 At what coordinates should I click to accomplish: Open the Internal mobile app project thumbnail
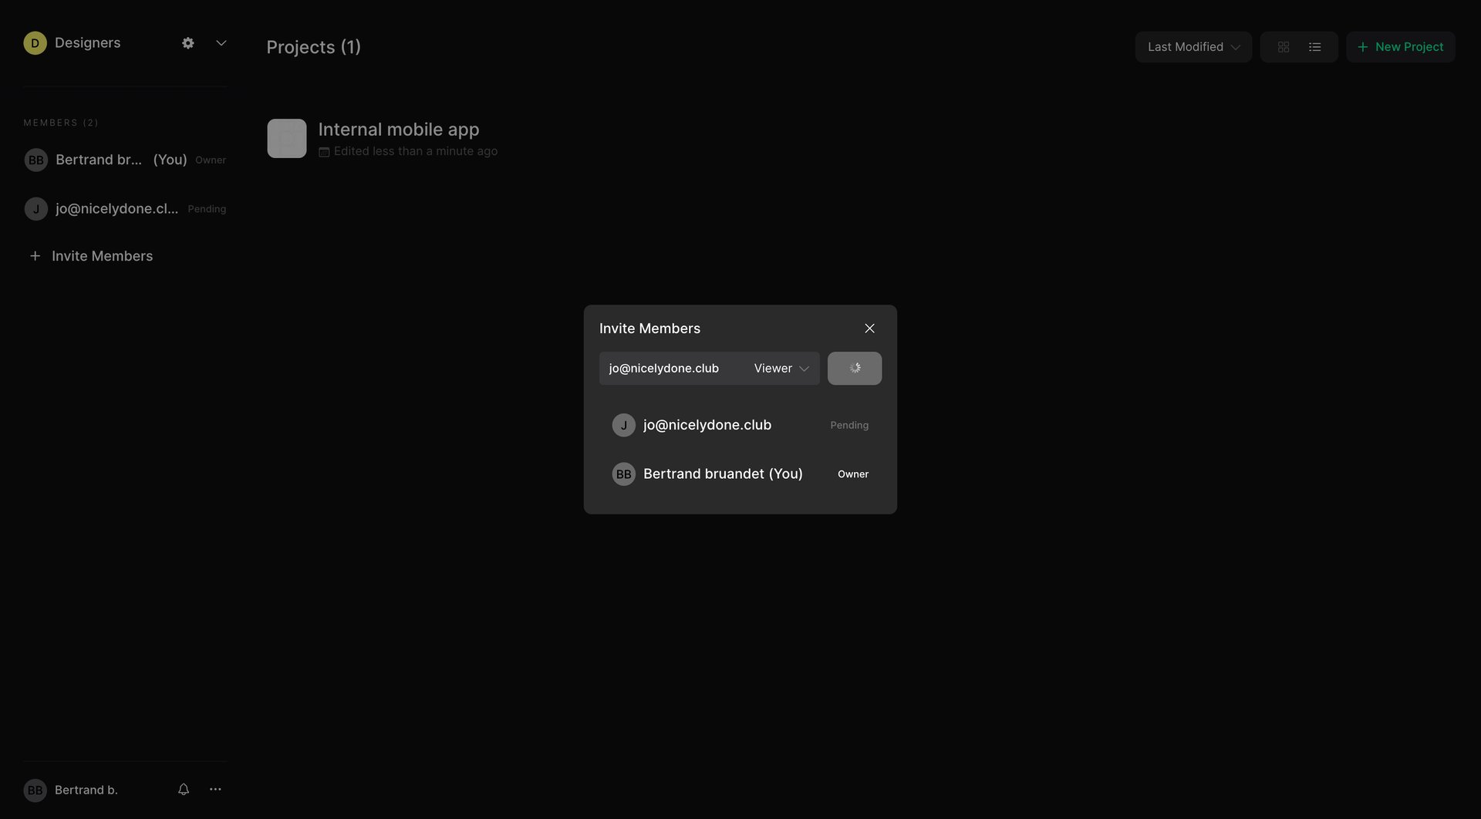point(286,138)
